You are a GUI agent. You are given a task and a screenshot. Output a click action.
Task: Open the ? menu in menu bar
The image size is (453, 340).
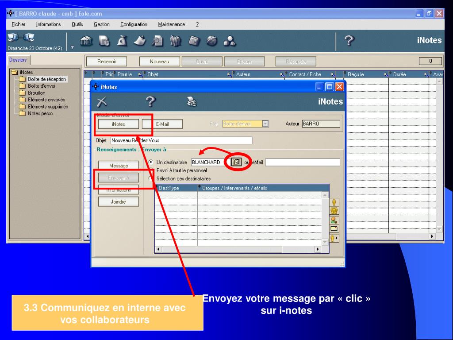click(x=197, y=24)
